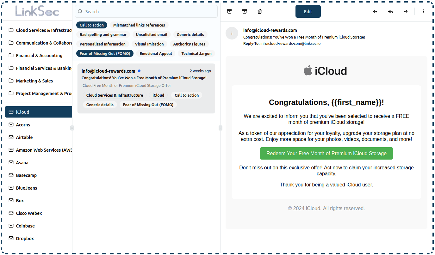Click the LinkSec logo
The image size is (435, 255).
pyautogui.click(x=37, y=11)
